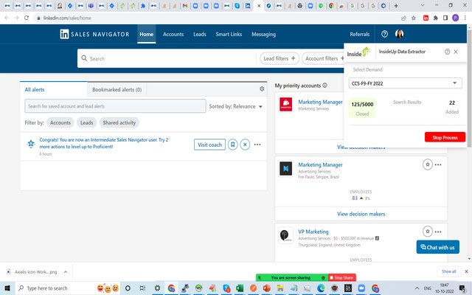Open the Select Demand dropdown CCS-F9-FY 2022
This screenshot has height=295, width=472.
point(405,83)
